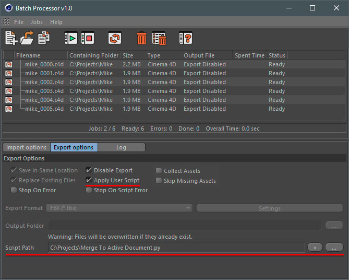Click the file icon beside mike_0003.c4d
Image resolution: width=349 pixels, height=280 pixels.
tap(9, 91)
